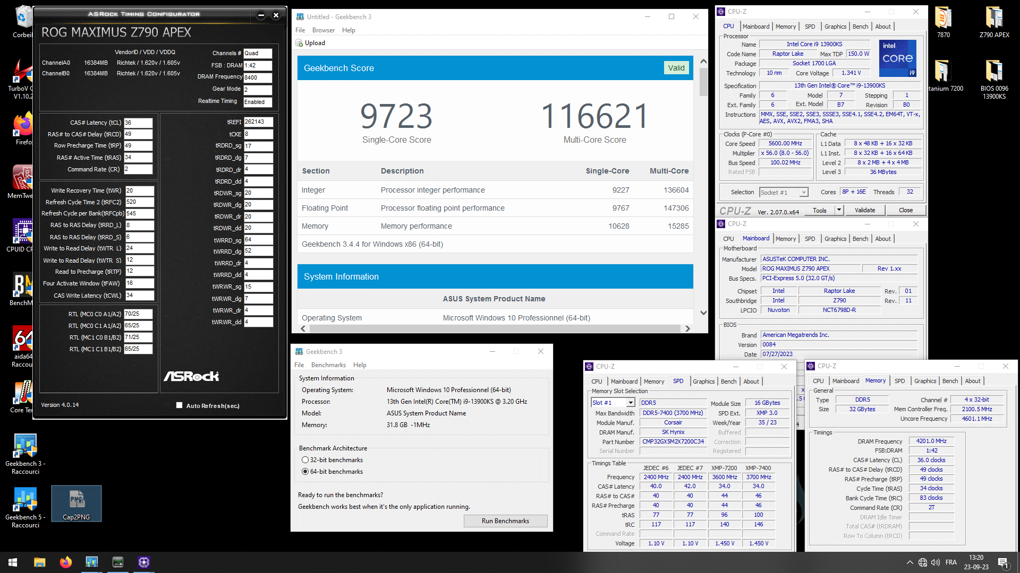Viewport: 1020px width, 573px height.
Task: Click the Geekbench results horizontal scrollbar
Action: [494, 328]
